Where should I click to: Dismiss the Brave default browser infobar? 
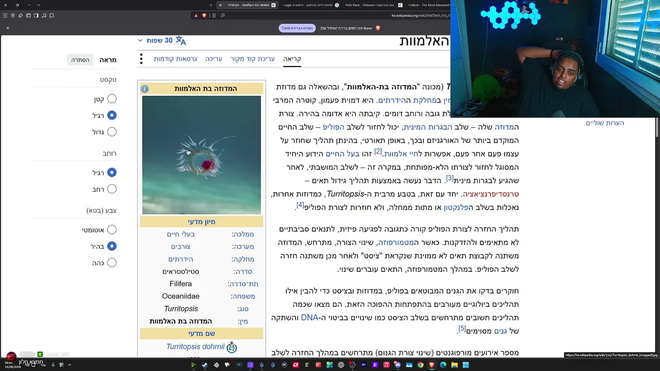tap(8, 28)
